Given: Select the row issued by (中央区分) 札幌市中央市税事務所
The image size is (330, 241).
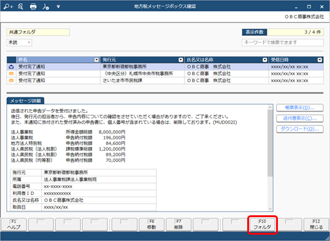Looking at the screenshot, I should [x=165, y=73].
